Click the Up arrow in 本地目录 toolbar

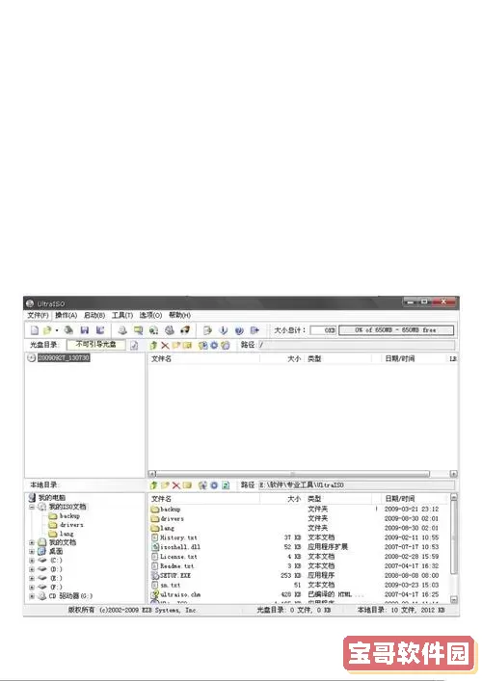click(153, 485)
